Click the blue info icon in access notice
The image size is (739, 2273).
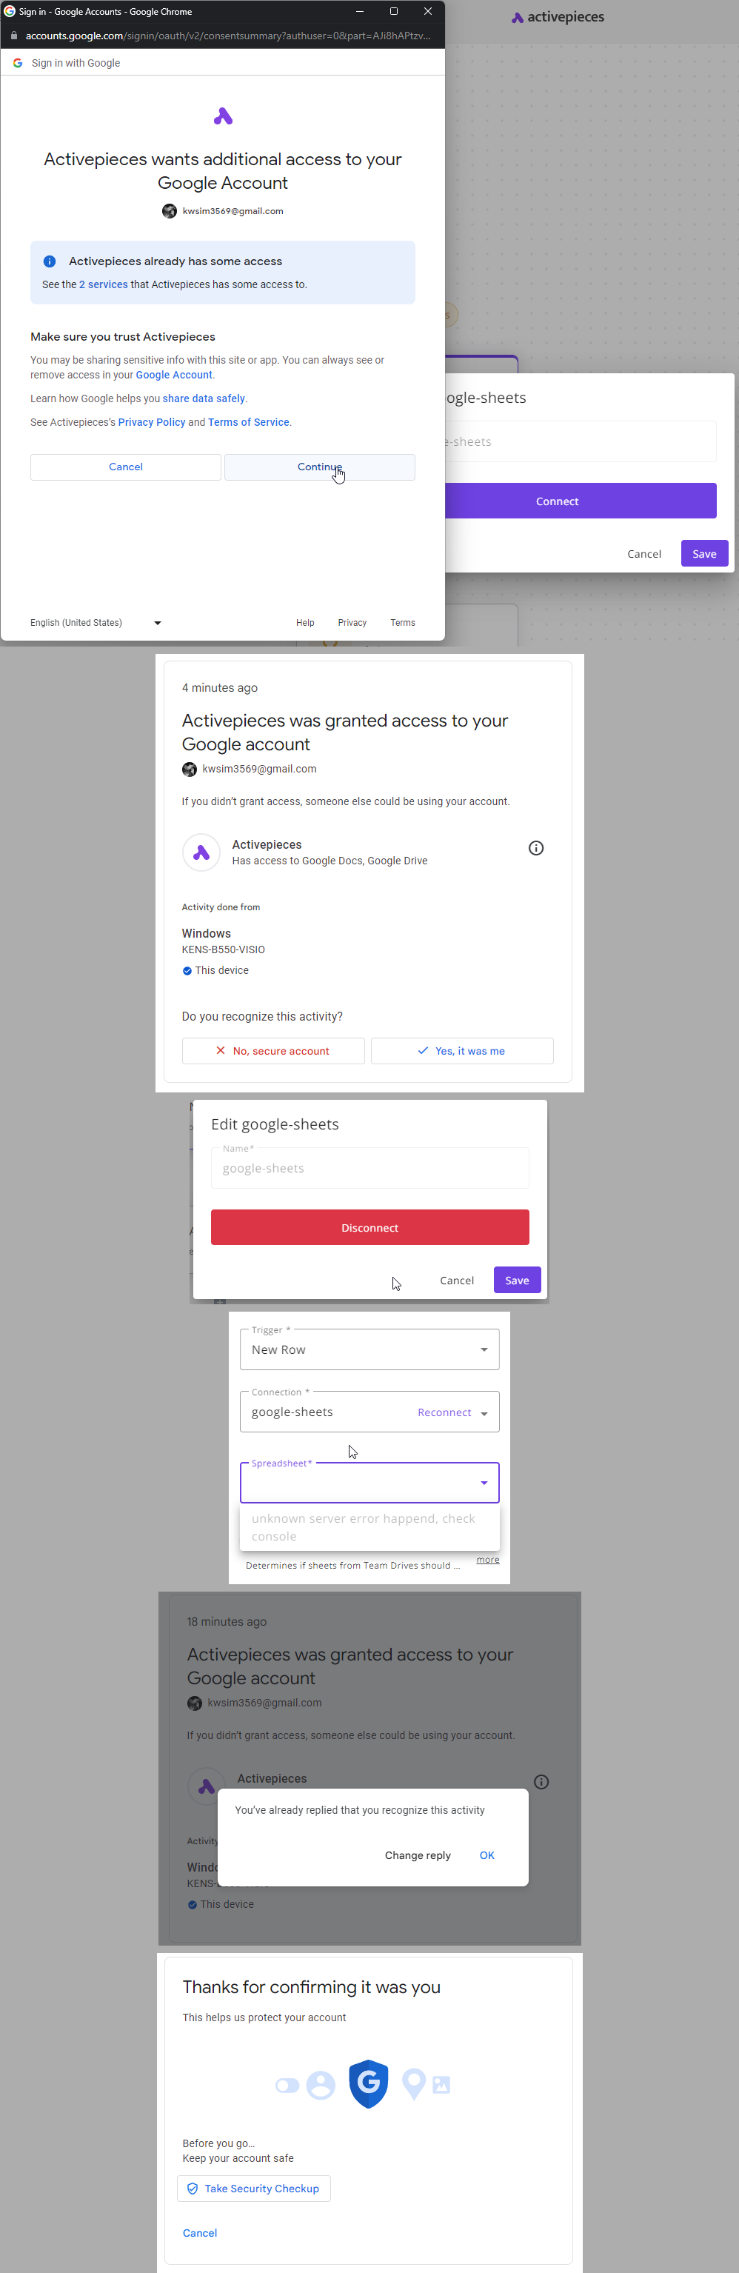point(50,261)
